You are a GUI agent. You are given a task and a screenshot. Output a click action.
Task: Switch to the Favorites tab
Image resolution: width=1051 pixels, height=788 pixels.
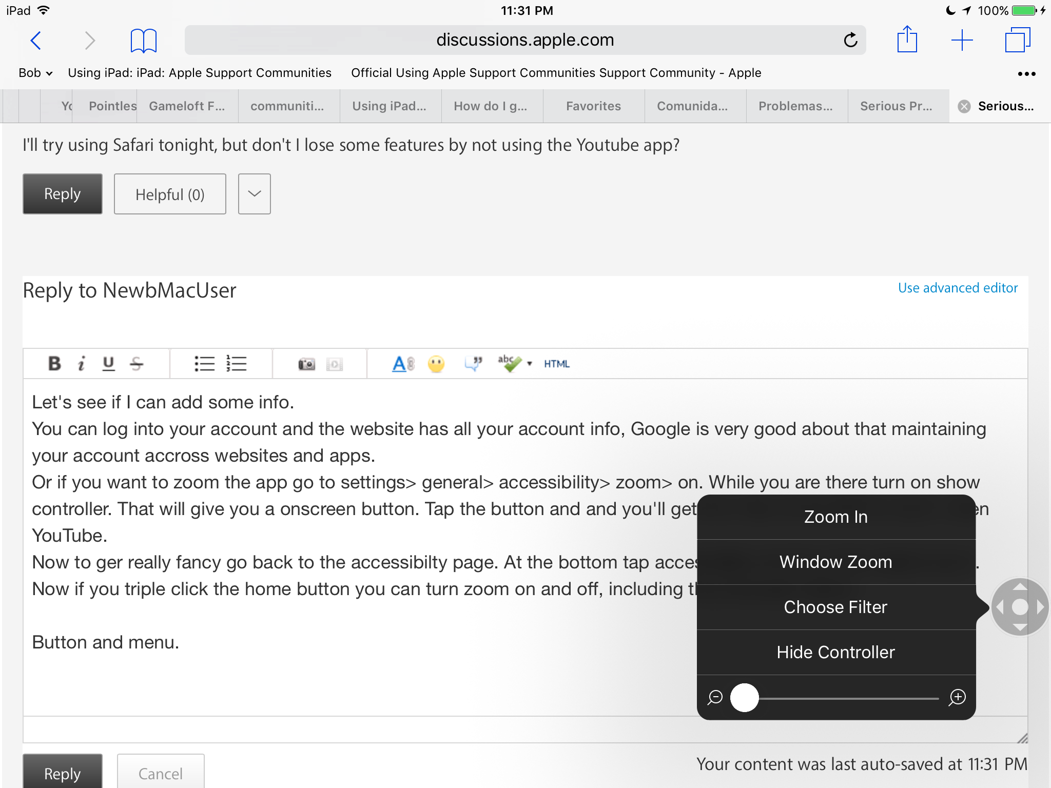(x=593, y=106)
